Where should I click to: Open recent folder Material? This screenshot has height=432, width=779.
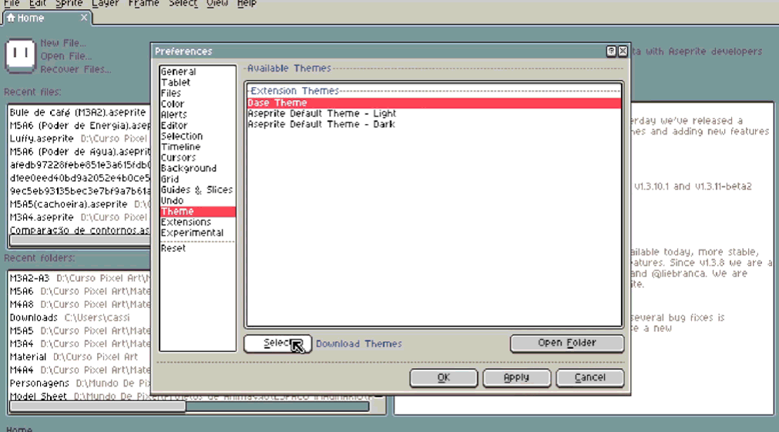(x=79, y=357)
